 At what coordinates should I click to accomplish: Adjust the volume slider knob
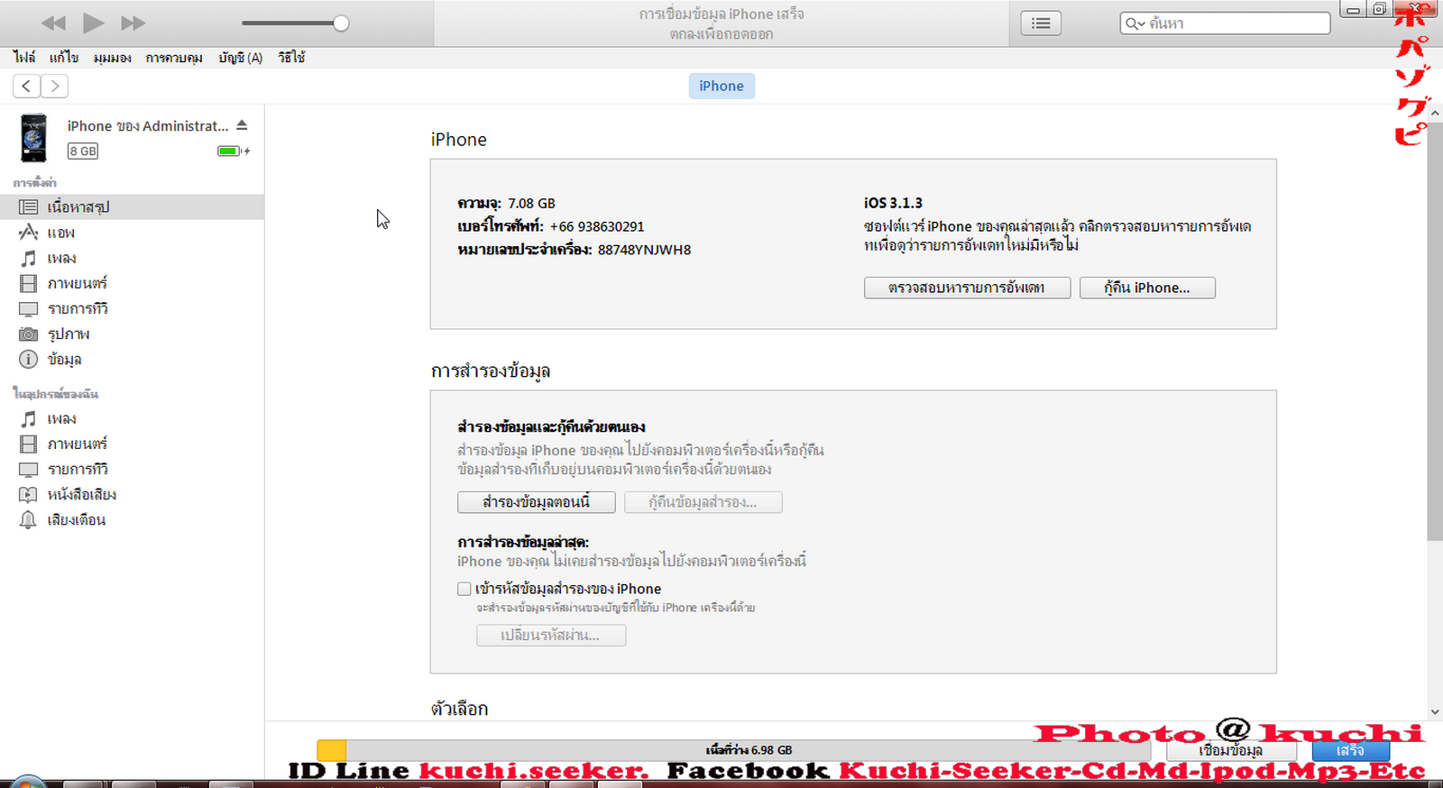(341, 23)
